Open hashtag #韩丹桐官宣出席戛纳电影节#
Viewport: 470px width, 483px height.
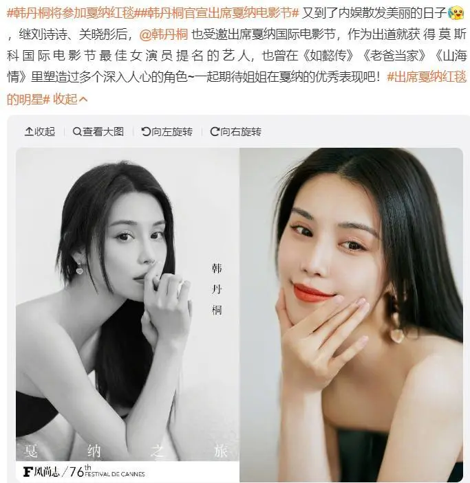[x=219, y=13]
